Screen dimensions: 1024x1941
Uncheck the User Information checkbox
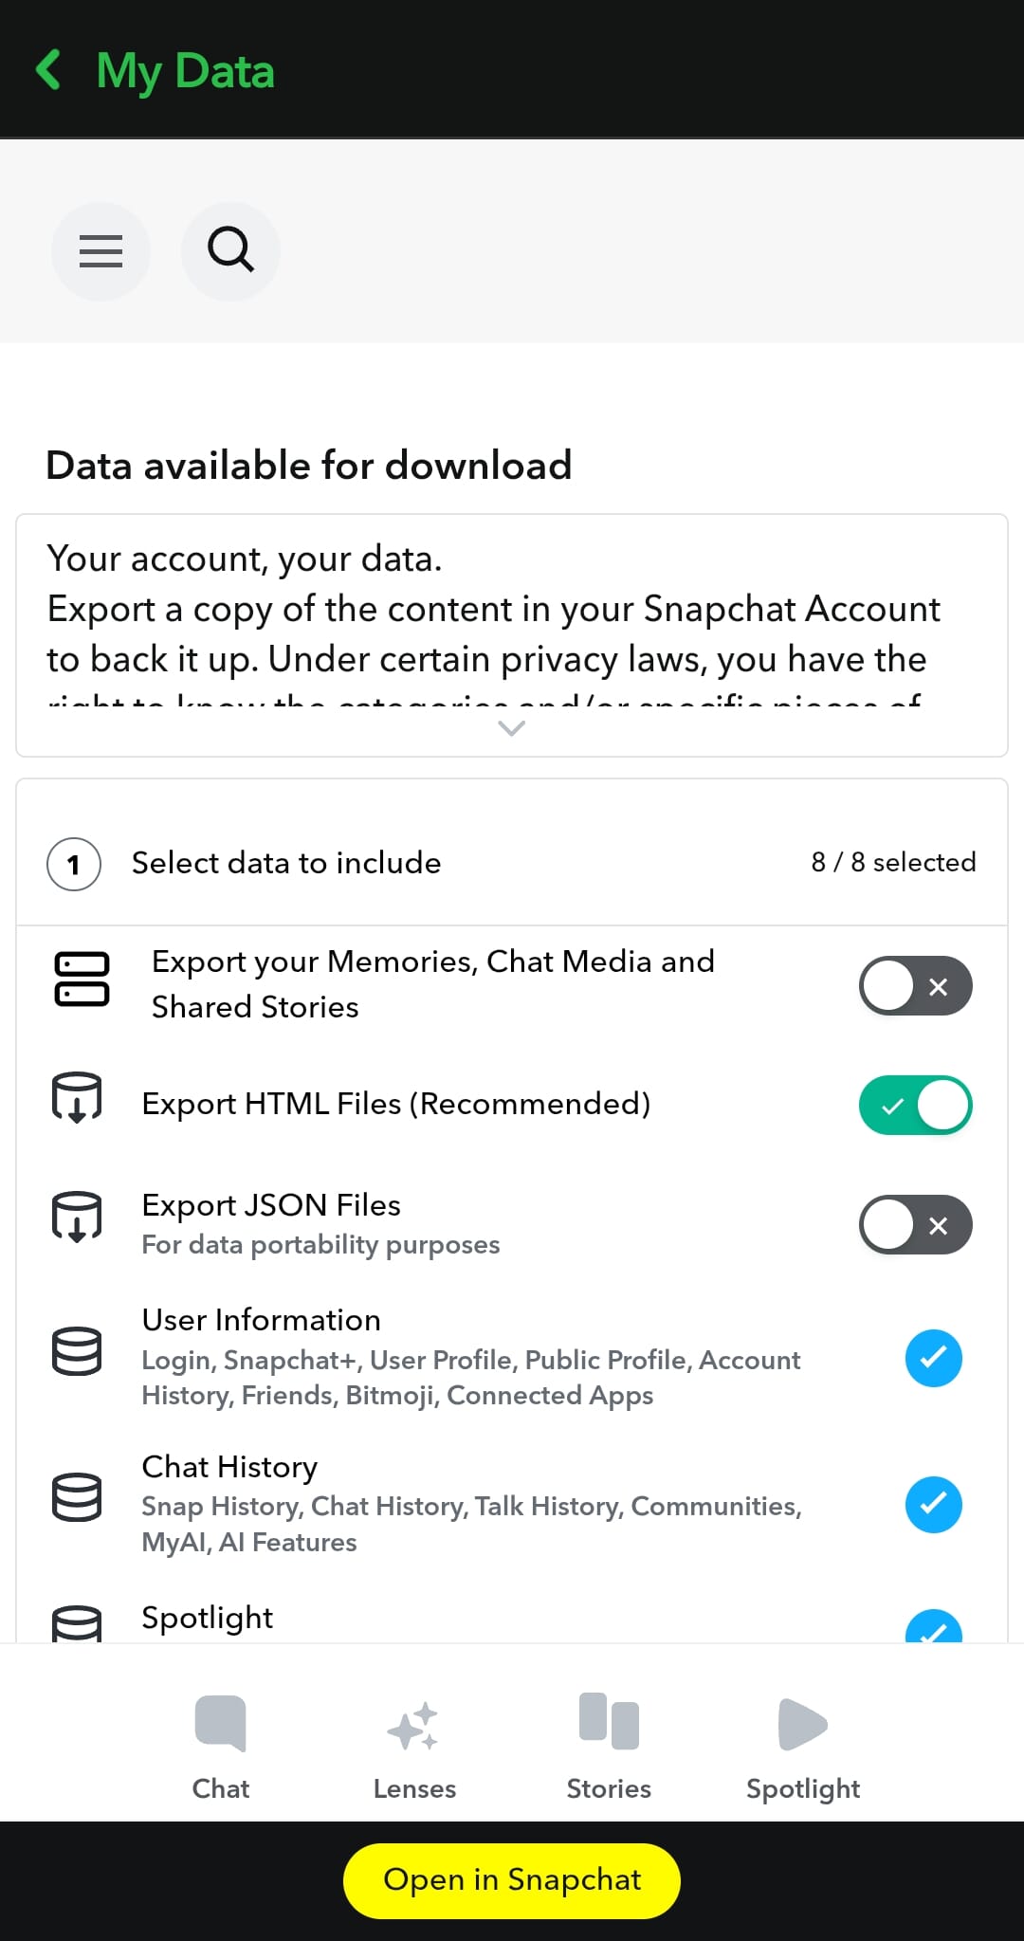point(933,1358)
